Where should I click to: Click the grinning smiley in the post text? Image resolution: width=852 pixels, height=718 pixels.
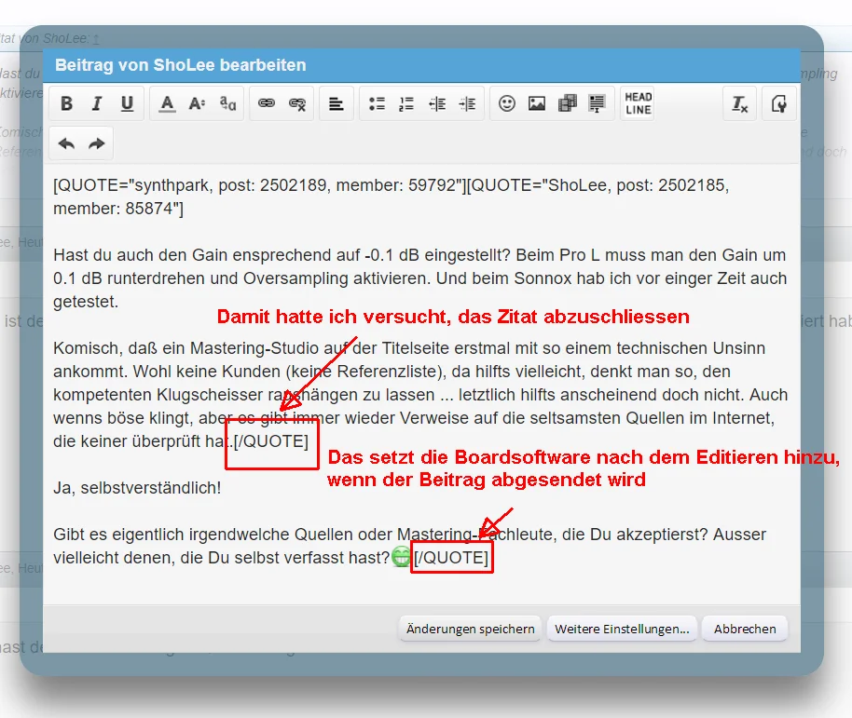(x=401, y=557)
